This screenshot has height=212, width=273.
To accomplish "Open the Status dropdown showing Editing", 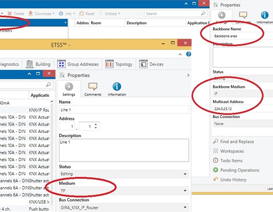I will tap(124, 174).
